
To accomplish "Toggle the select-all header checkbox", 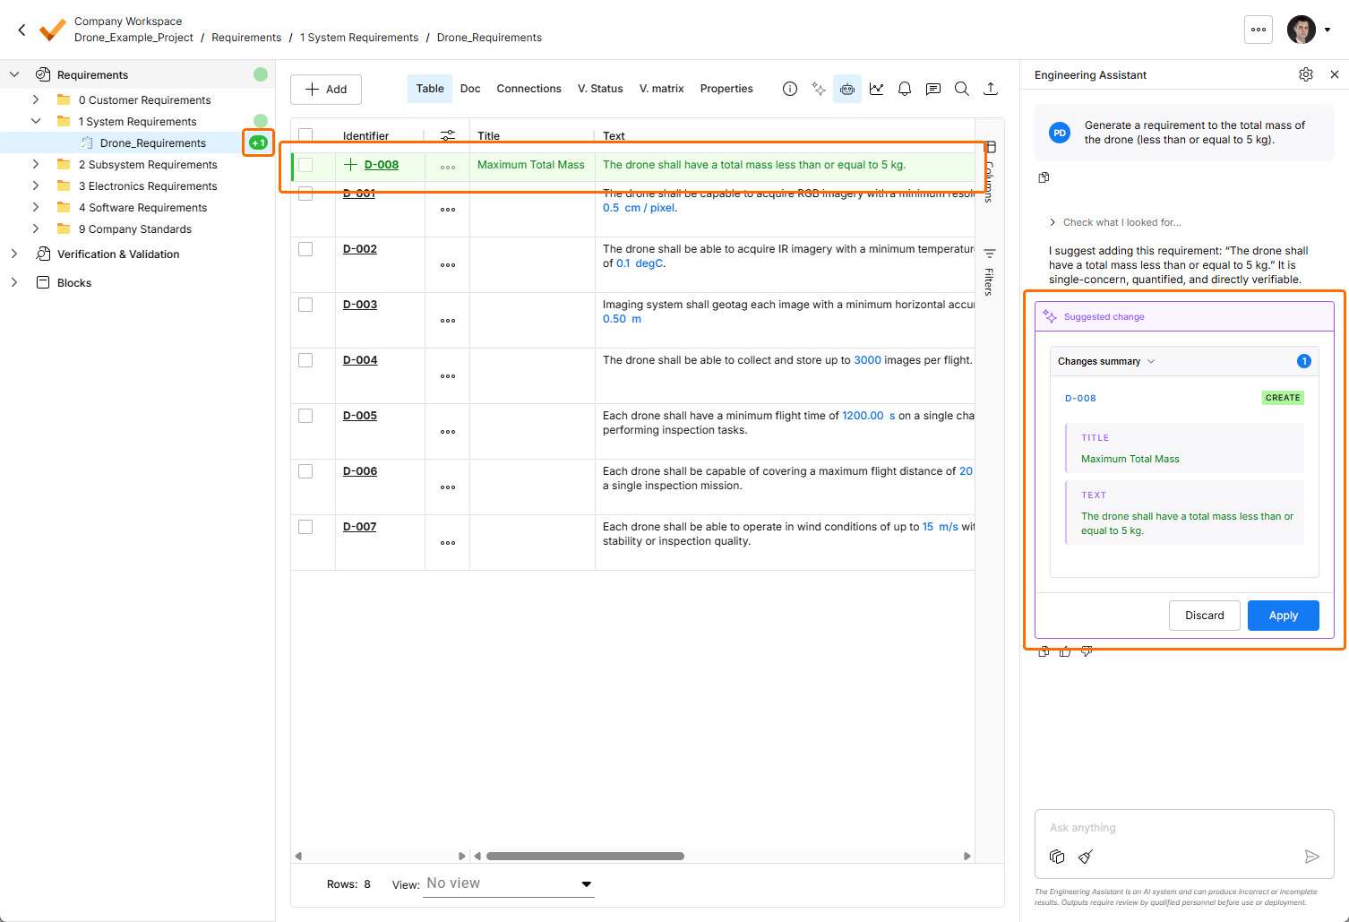I will pos(305,135).
